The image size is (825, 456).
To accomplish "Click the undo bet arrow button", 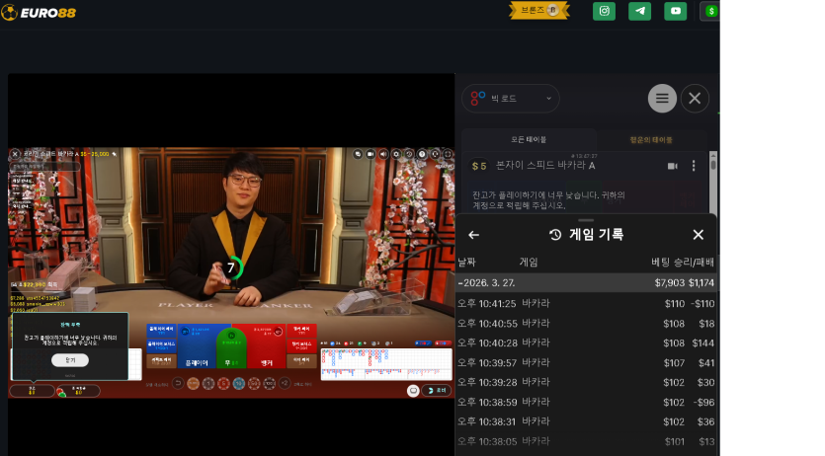I will click(x=178, y=384).
